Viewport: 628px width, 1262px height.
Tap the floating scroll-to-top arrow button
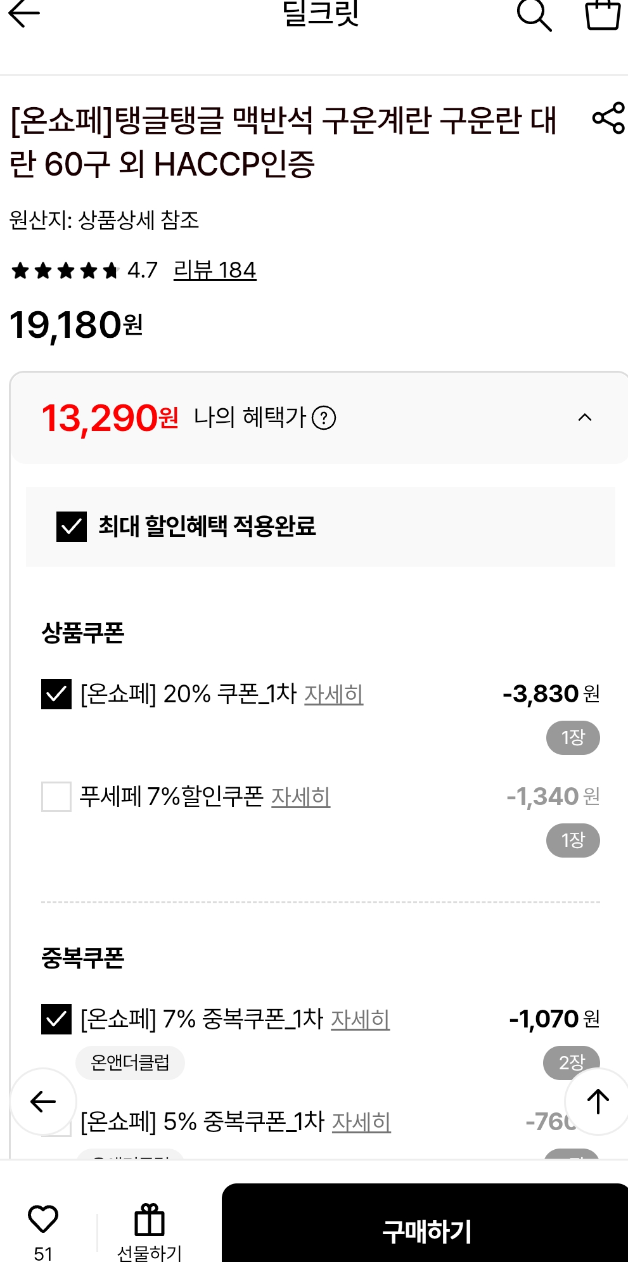(x=597, y=1102)
